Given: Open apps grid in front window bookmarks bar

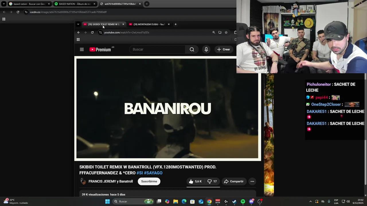Looking at the screenshot, I should 78,39.
